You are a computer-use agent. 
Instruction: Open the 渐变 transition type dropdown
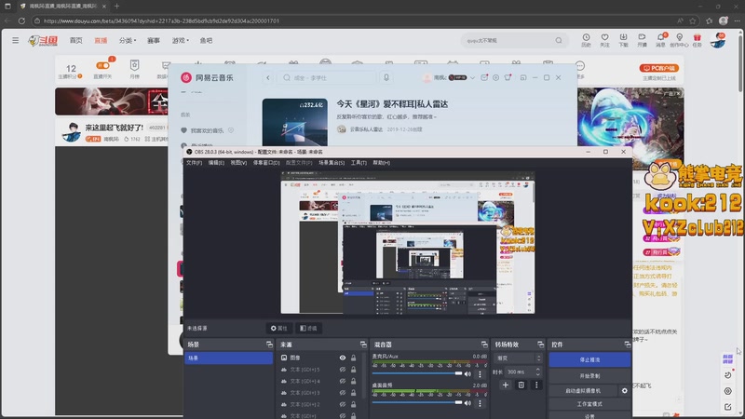(519, 358)
